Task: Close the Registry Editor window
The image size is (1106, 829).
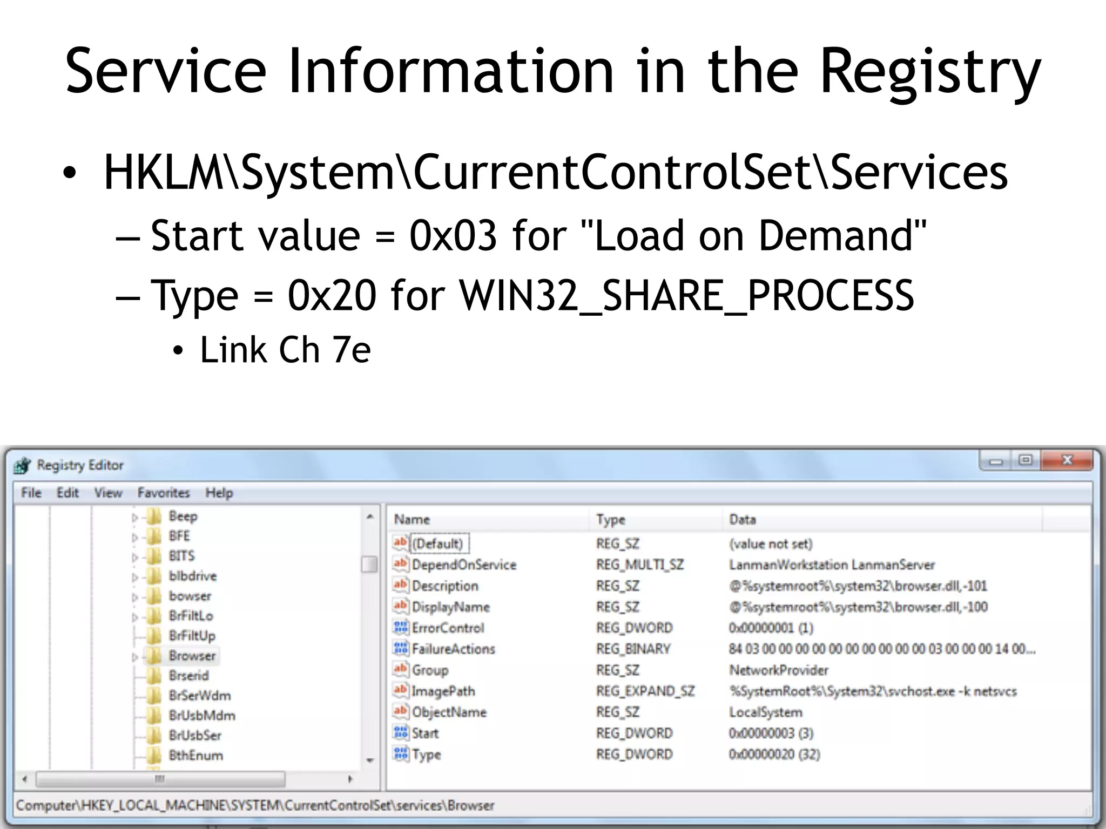Action: click(x=1068, y=460)
